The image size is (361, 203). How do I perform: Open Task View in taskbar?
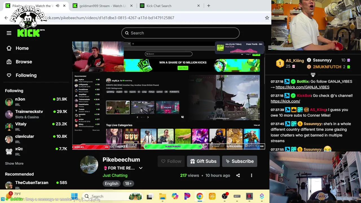149,196
